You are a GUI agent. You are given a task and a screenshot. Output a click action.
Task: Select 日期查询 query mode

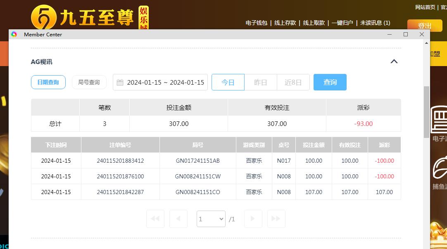click(x=48, y=82)
